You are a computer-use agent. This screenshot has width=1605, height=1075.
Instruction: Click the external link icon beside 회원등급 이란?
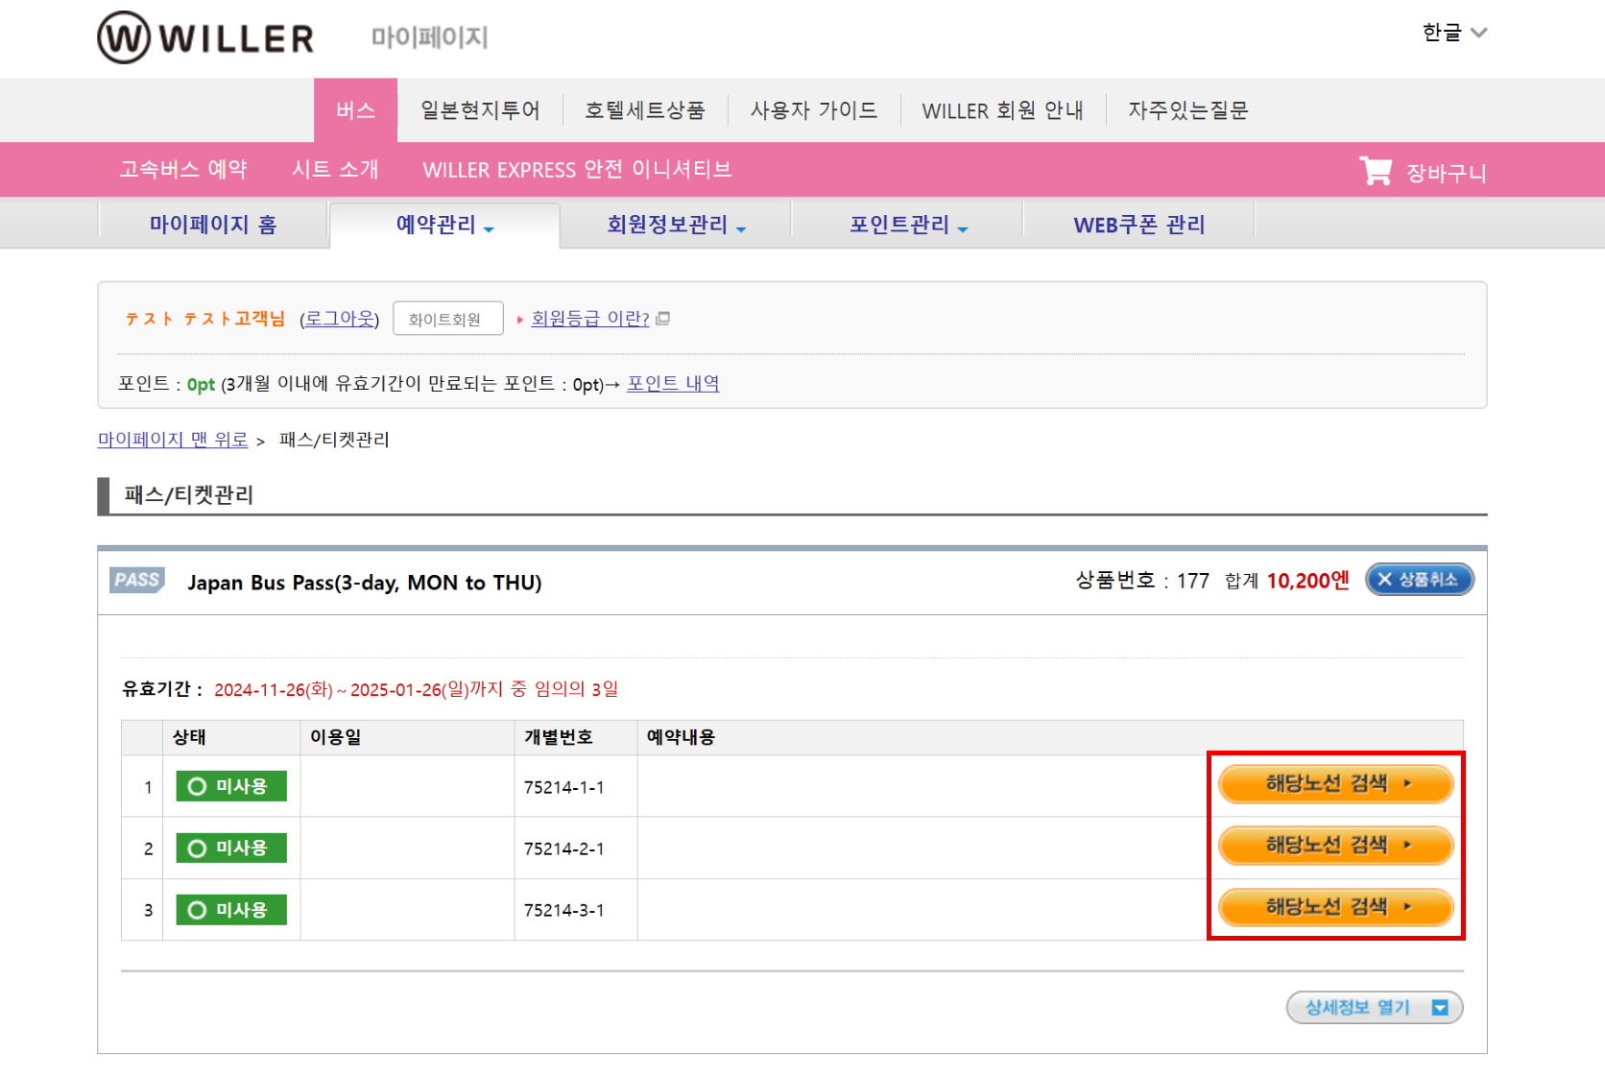pyautogui.click(x=662, y=319)
